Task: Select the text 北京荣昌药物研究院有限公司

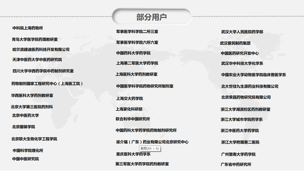Action: pos(246,97)
